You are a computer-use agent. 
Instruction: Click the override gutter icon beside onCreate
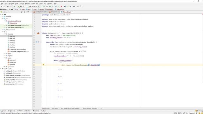click(36, 42)
